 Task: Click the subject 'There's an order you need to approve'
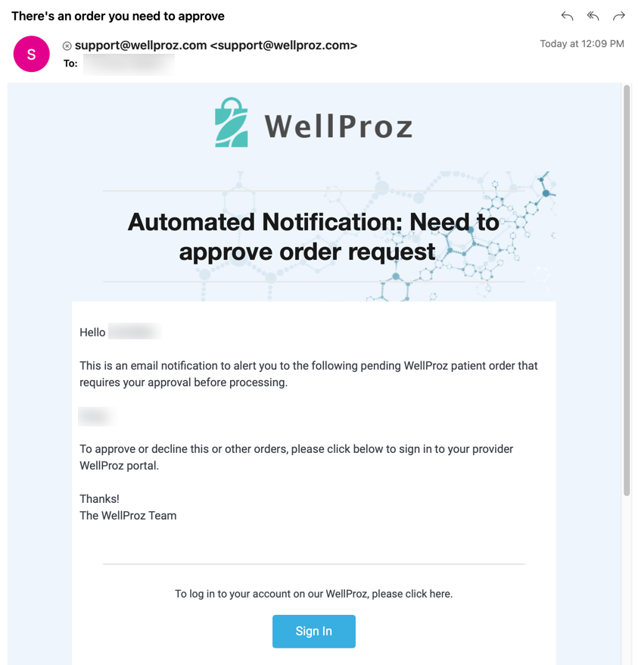click(118, 16)
